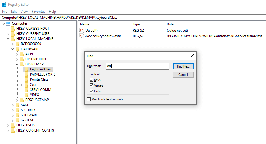Collapse the Computer root node

[3, 23]
